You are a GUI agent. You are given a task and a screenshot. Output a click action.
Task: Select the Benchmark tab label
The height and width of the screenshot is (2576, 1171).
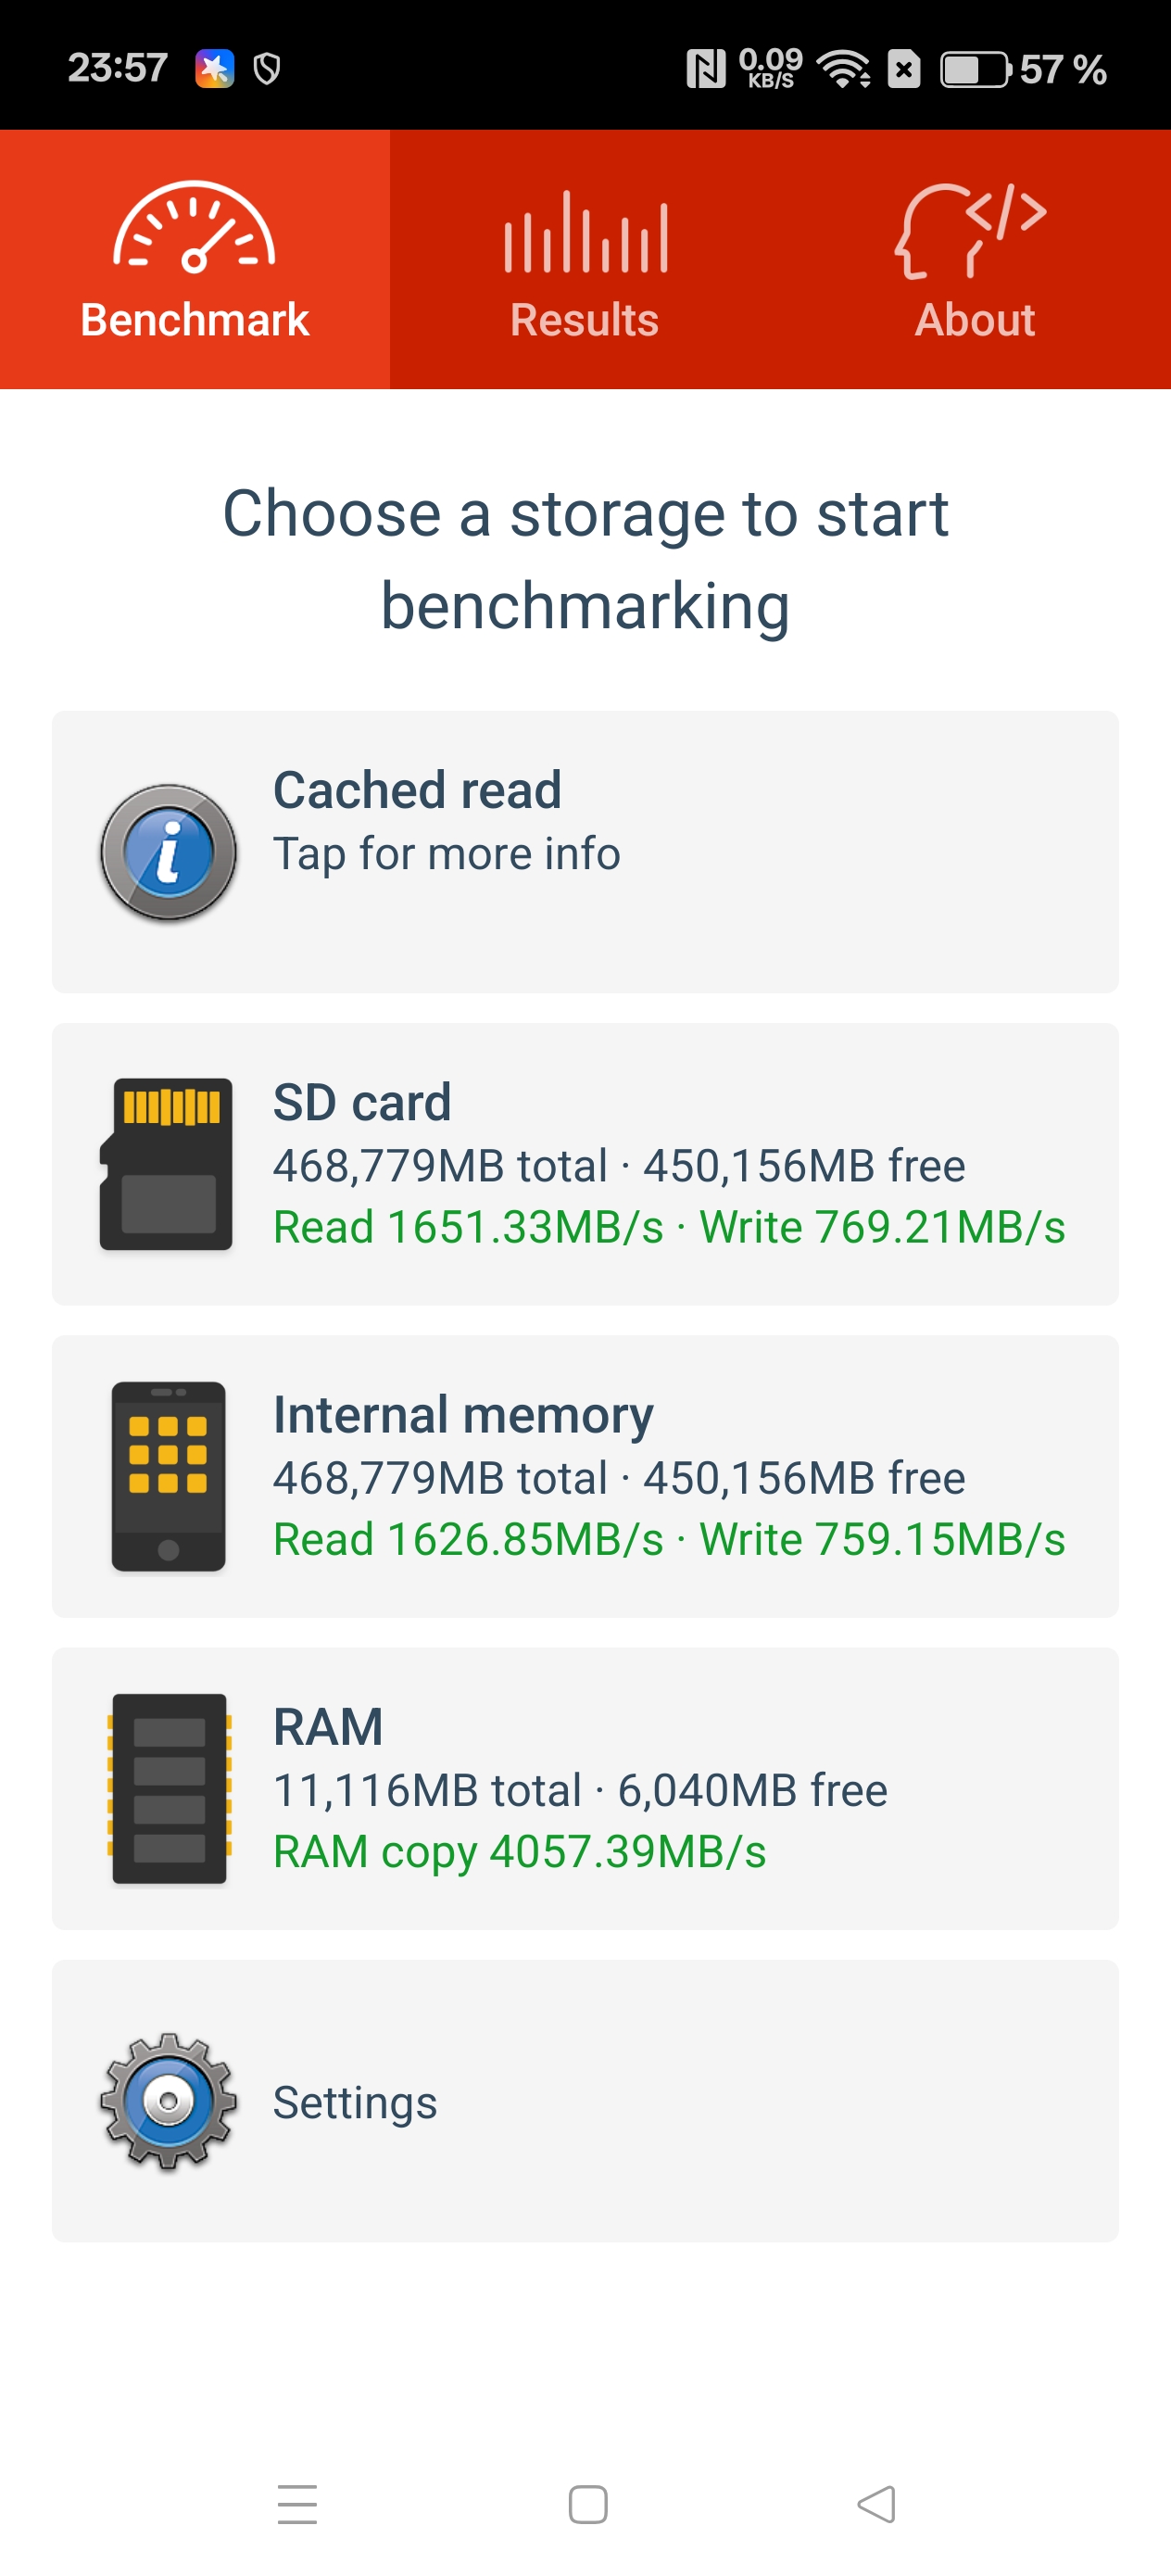(x=194, y=320)
